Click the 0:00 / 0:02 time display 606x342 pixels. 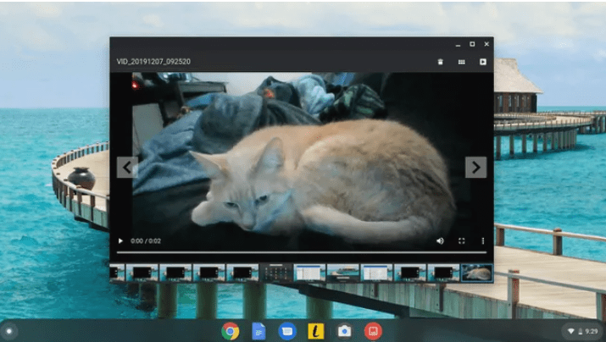146,241
